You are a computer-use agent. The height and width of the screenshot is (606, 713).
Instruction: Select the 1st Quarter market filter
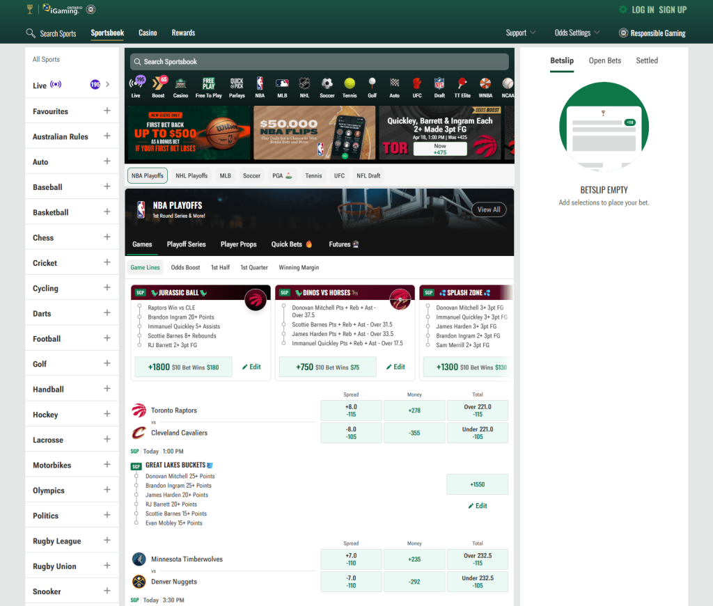pyautogui.click(x=254, y=268)
